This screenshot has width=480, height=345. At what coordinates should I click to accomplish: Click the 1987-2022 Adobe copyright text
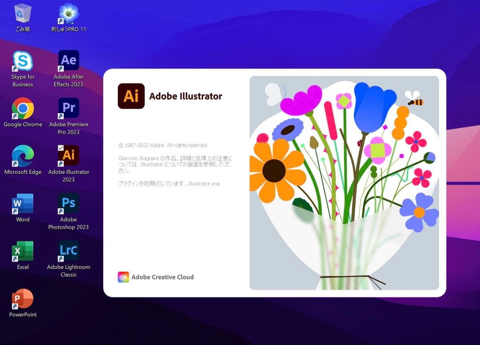point(163,145)
